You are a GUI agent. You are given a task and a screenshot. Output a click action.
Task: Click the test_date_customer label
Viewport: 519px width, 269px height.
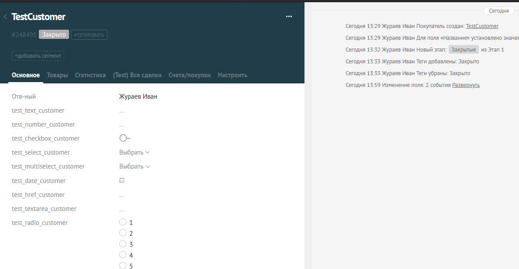pos(39,181)
